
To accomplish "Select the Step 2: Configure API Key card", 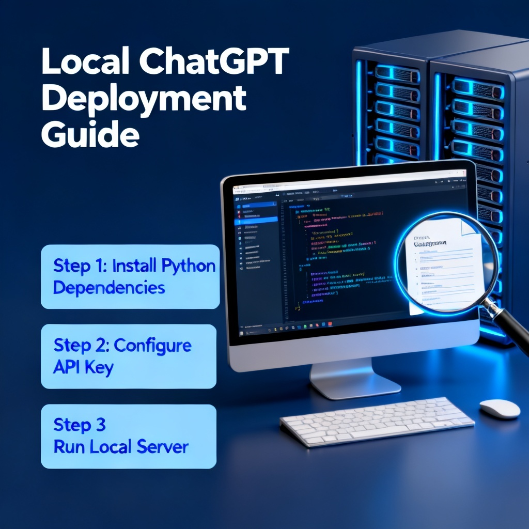I will point(129,356).
